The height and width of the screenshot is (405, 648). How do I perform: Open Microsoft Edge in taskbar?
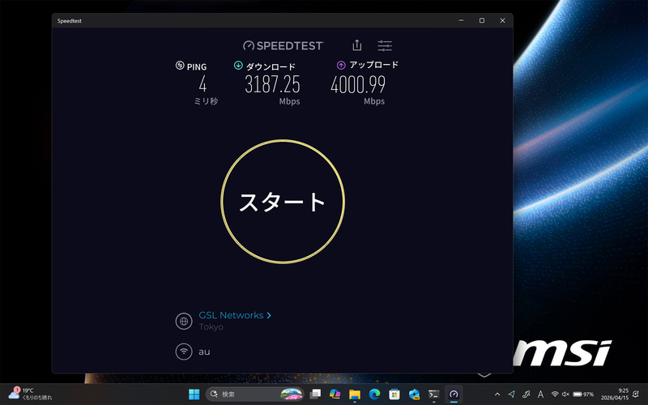[374, 394]
